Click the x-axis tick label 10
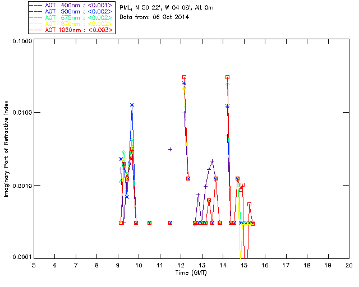 coord(139,265)
